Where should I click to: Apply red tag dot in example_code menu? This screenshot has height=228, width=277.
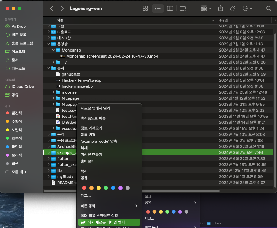pos(84,188)
